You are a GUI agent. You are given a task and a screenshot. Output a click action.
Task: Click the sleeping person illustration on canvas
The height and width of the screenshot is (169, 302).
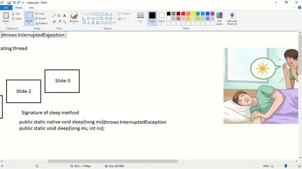pos(261,85)
